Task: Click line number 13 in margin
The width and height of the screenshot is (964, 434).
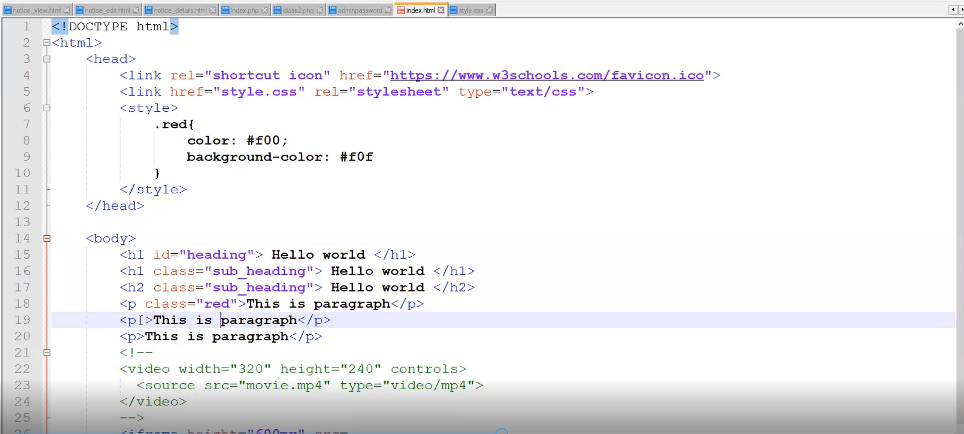Action: pyautogui.click(x=22, y=222)
